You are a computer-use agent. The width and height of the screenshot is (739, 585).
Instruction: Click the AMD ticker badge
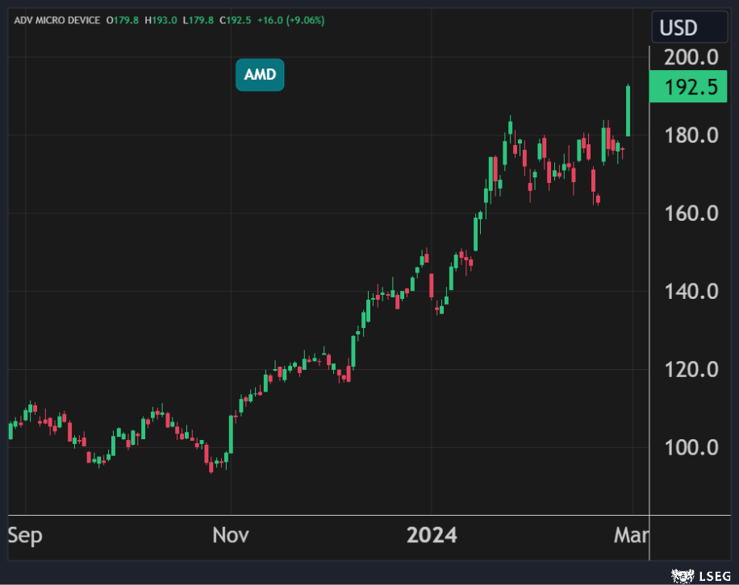(x=260, y=75)
